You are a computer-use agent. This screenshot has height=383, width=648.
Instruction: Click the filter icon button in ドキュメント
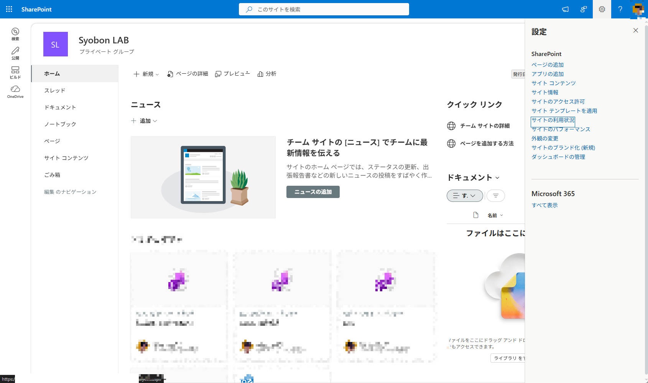tap(496, 196)
